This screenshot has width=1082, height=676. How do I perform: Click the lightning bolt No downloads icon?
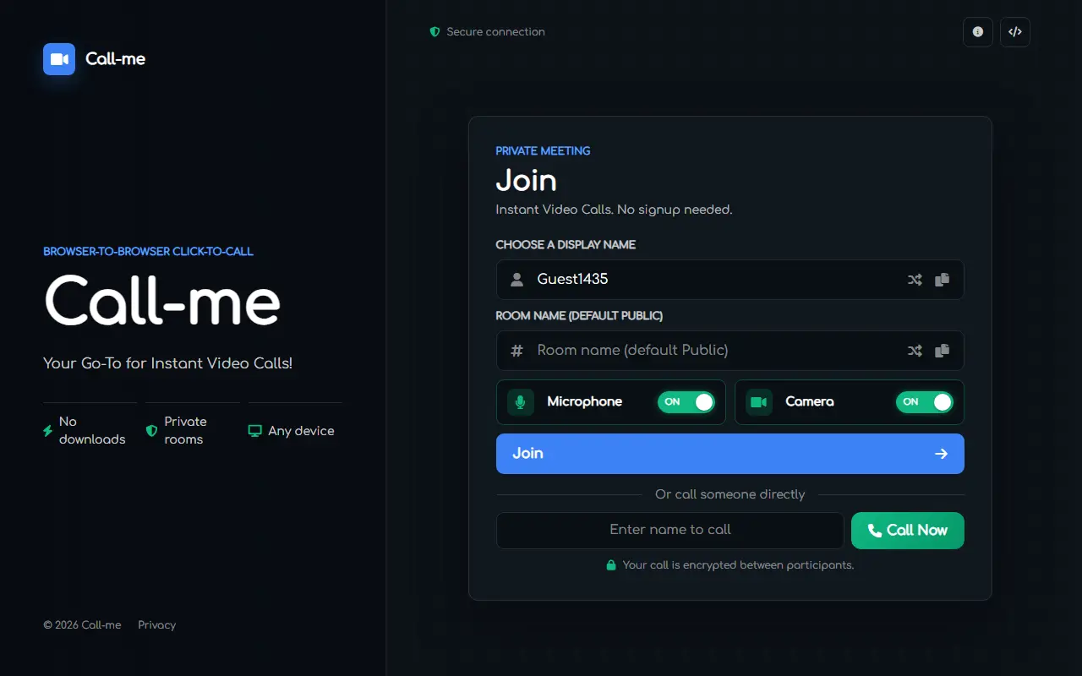48,431
